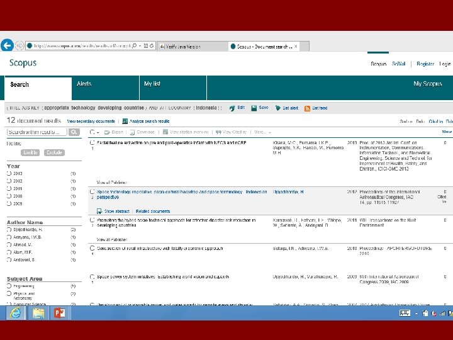
Task: Open the My list tab
Action: 173,88
